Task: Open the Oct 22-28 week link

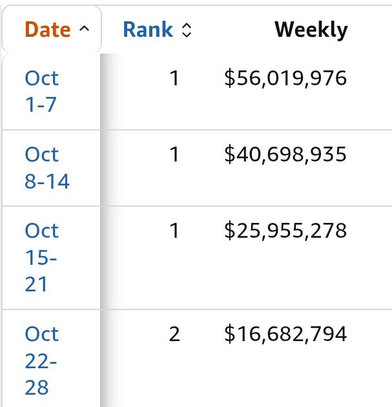Action: tap(42, 360)
